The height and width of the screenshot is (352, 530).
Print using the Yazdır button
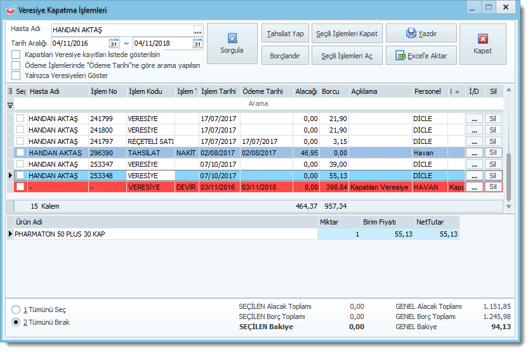(421, 34)
